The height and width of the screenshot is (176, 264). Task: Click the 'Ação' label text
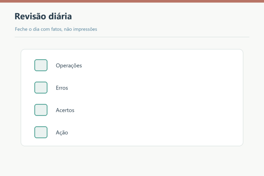pyautogui.click(x=62, y=133)
